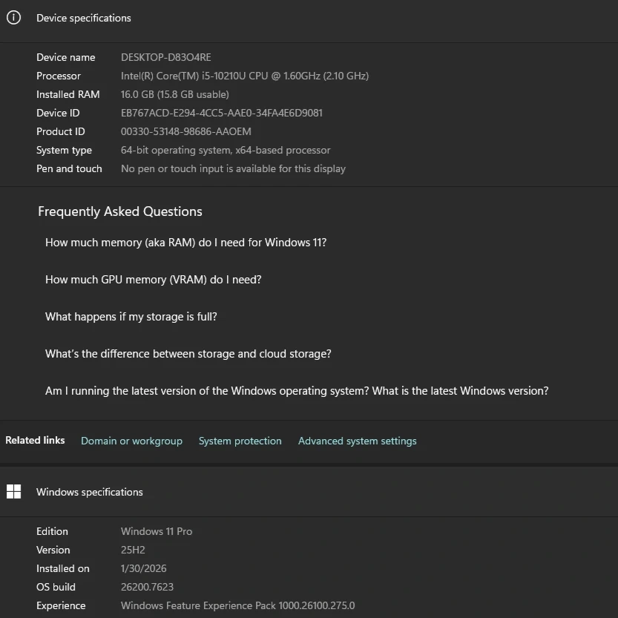This screenshot has width=618, height=618.
Task: Click the Product ID value
Action: coord(185,131)
